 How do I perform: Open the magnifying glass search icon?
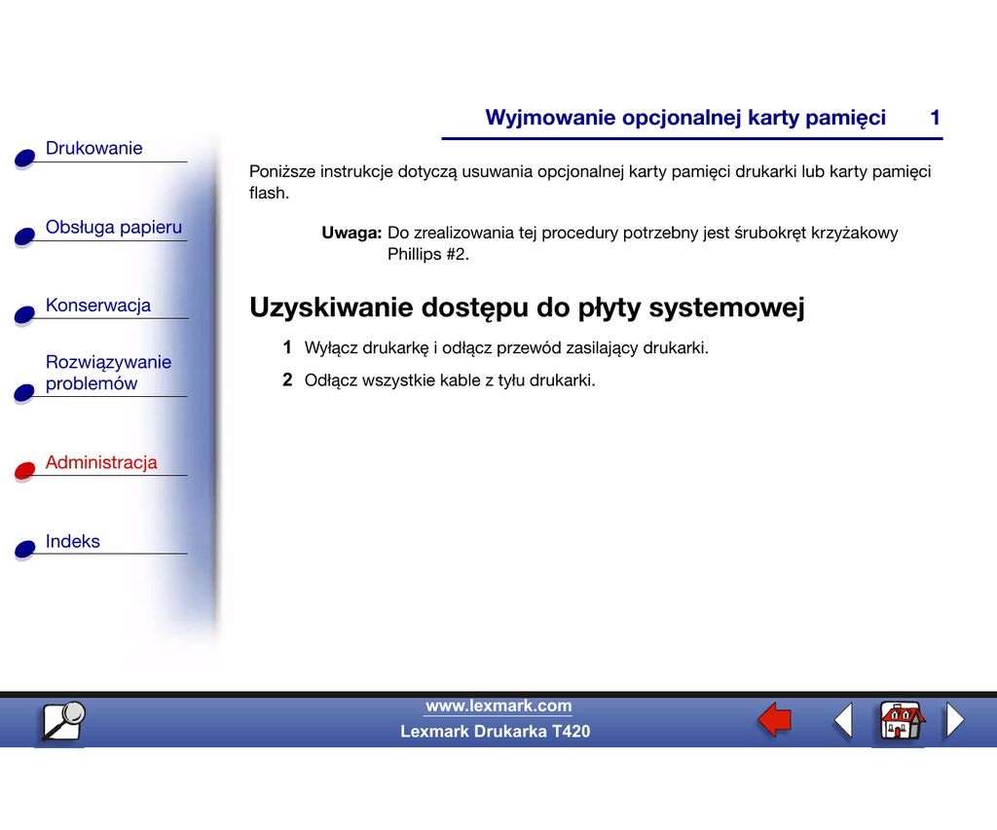[x=62, y=722]
